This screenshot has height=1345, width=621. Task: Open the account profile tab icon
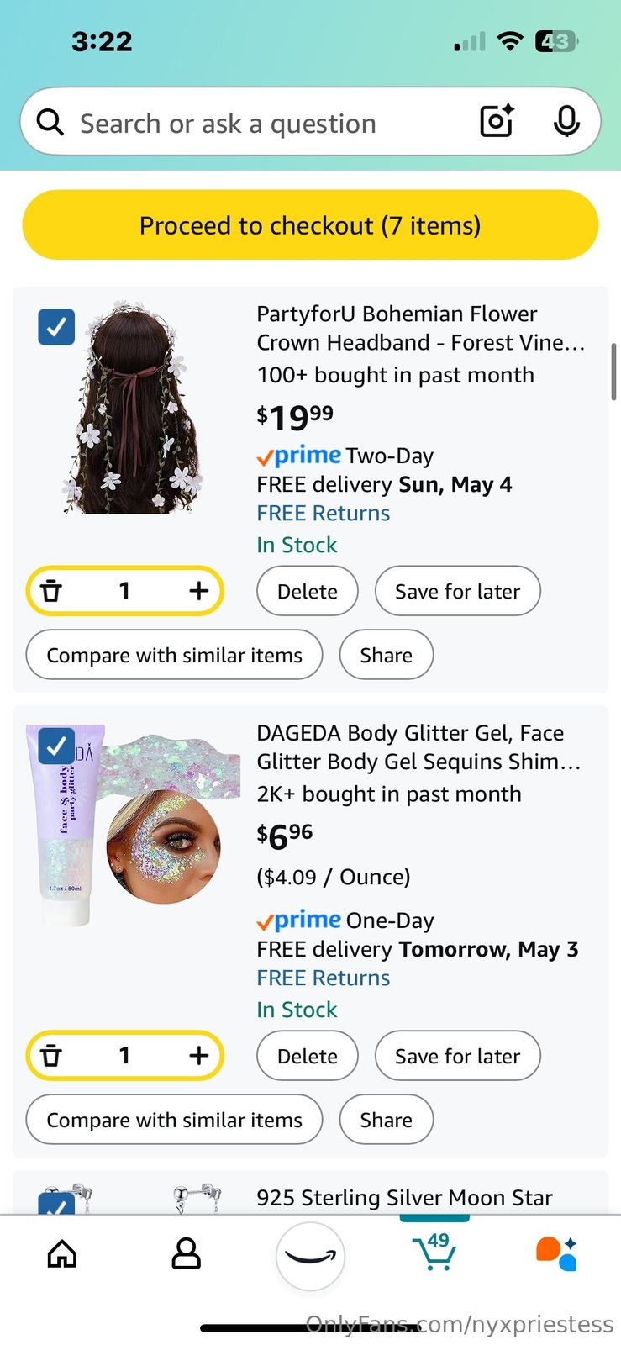point(186,1253)
